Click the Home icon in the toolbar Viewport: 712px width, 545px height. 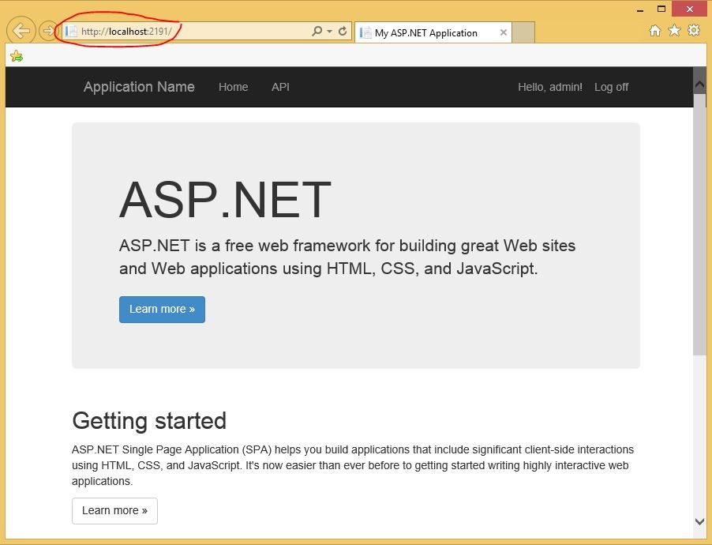(654, 29)
